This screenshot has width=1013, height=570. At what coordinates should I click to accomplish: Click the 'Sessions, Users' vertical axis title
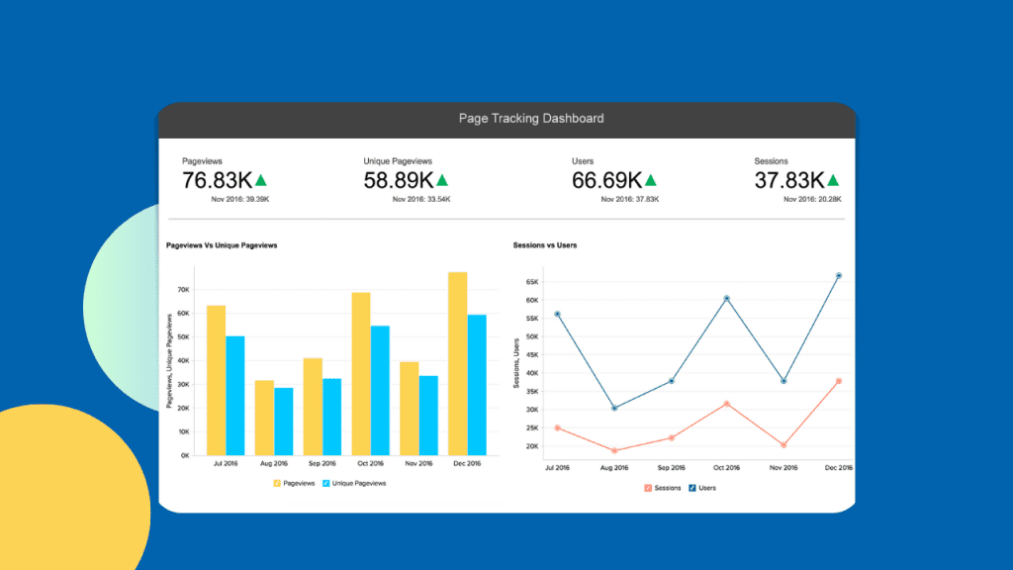point(516,363)
